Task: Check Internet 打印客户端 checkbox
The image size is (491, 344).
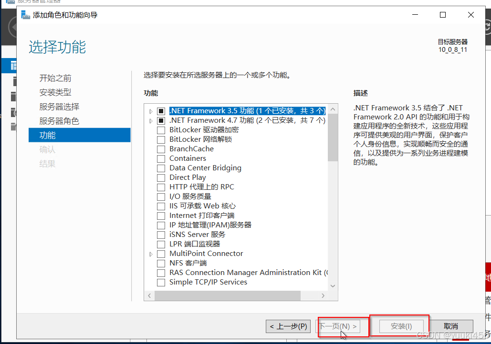Action: 161,216
